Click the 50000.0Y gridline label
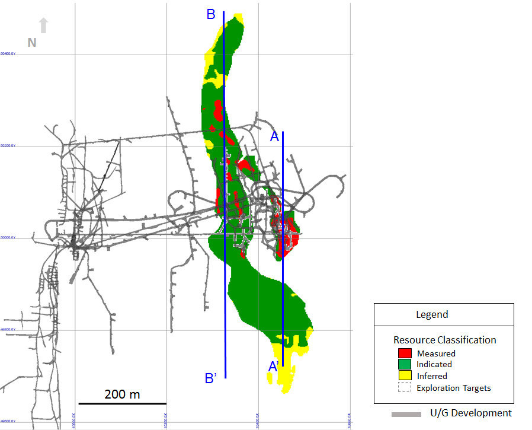 point(9,237)
